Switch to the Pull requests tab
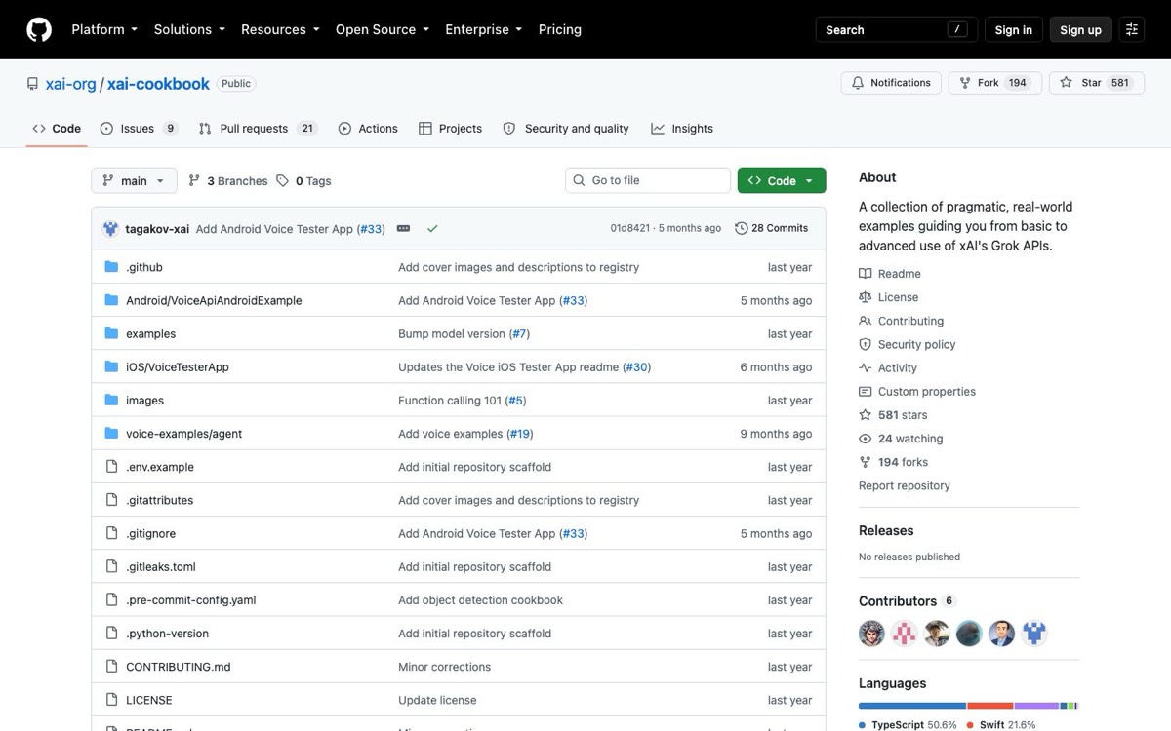Screen dimensions: 1171x731 (258, 128)
